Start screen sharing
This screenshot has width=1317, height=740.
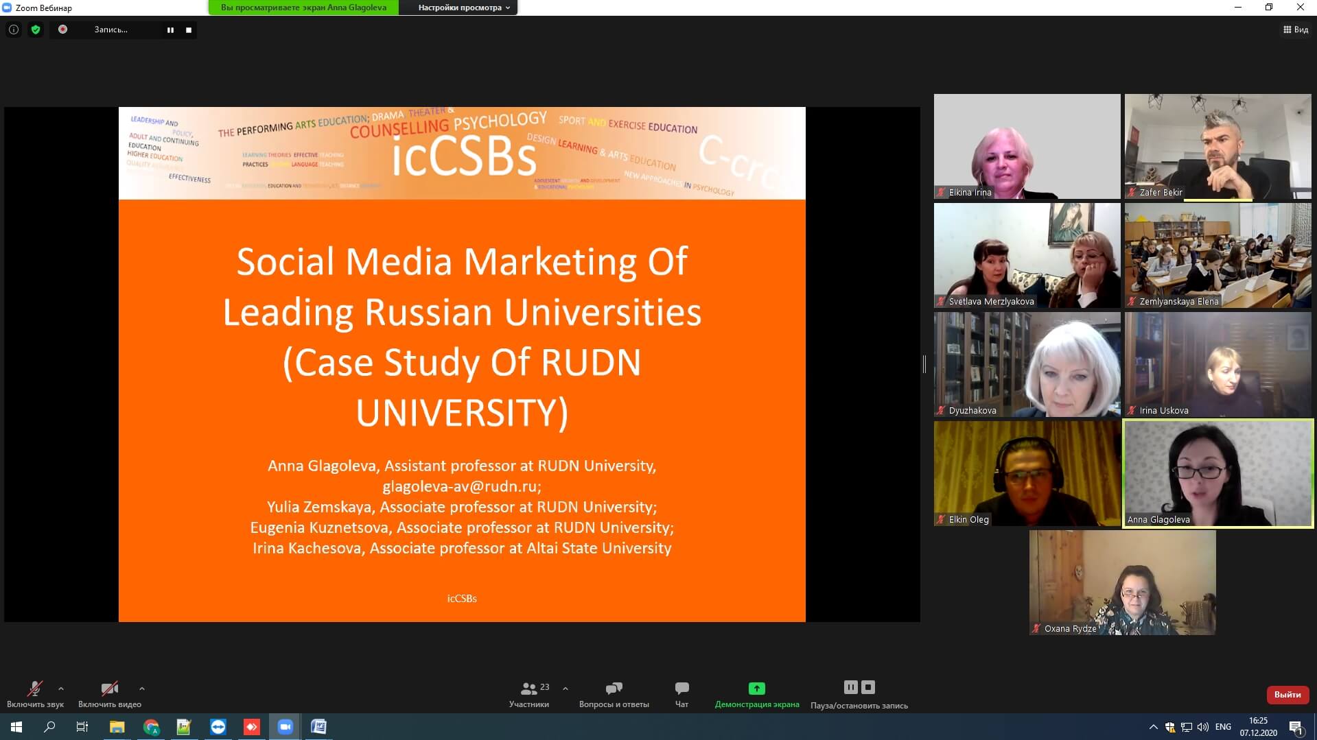[x=757, y=694]
